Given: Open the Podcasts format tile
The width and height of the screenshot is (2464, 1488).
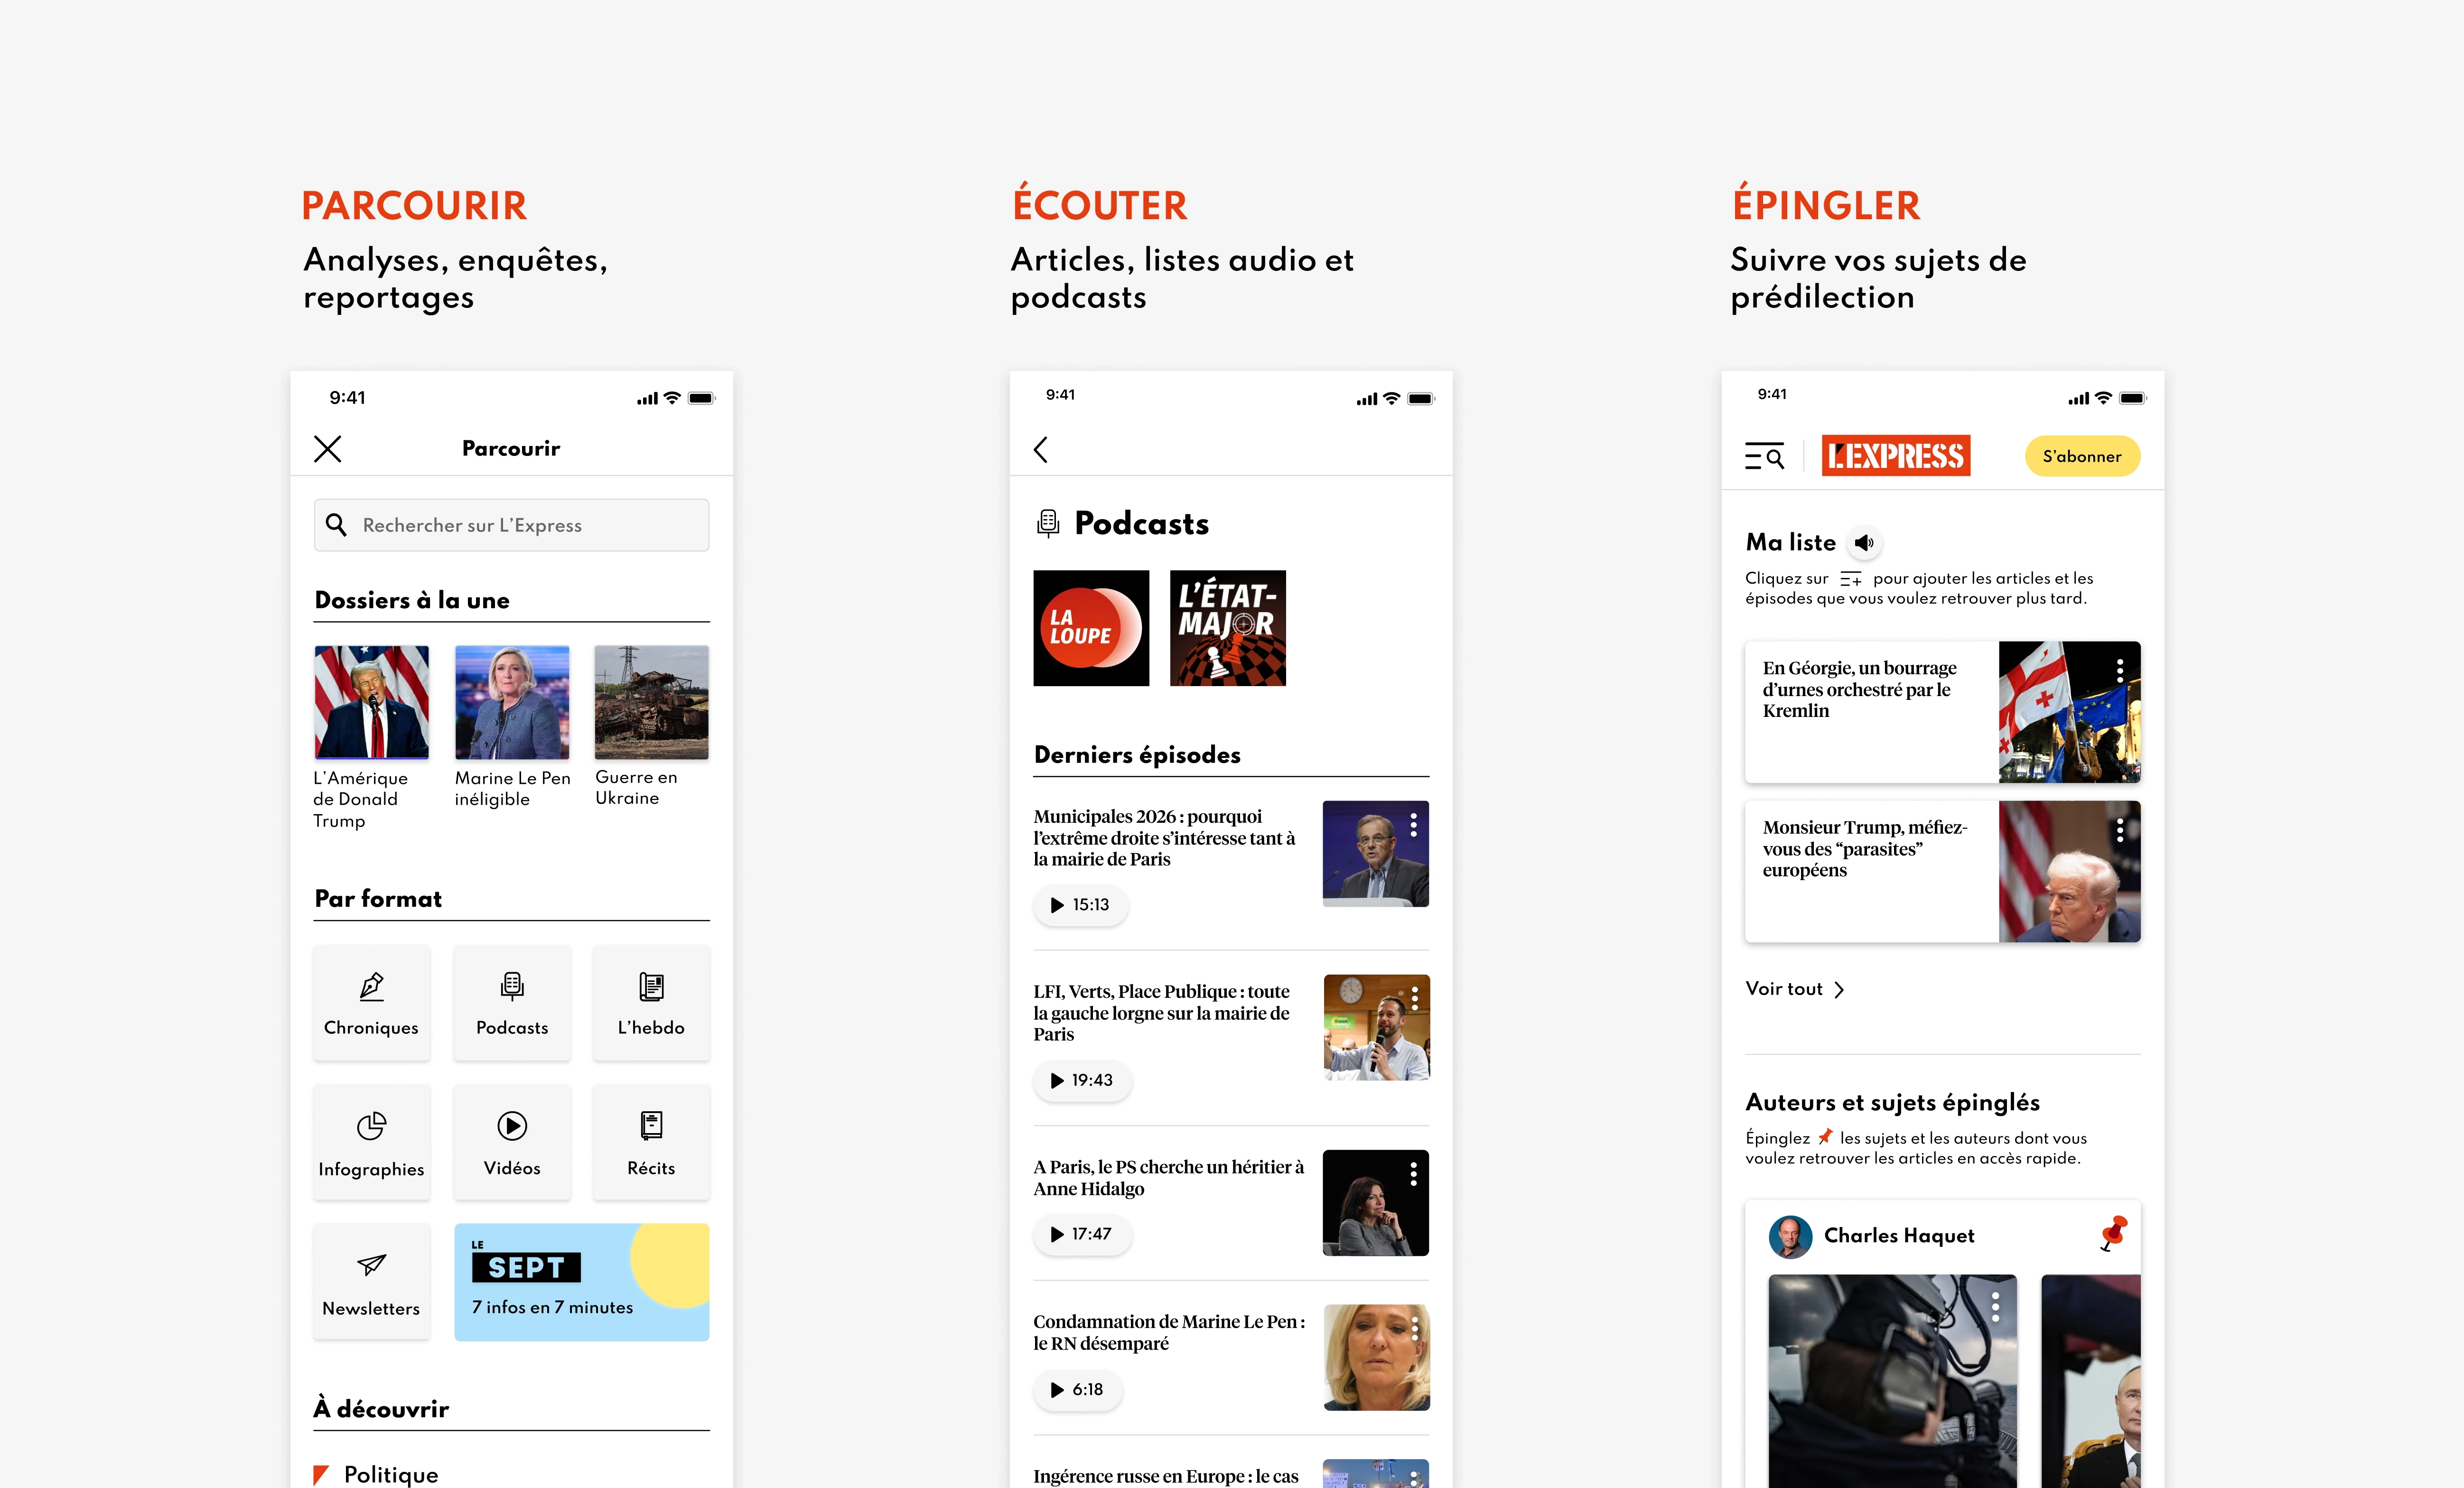Looking at the screenshot, I should [512, 1003].
